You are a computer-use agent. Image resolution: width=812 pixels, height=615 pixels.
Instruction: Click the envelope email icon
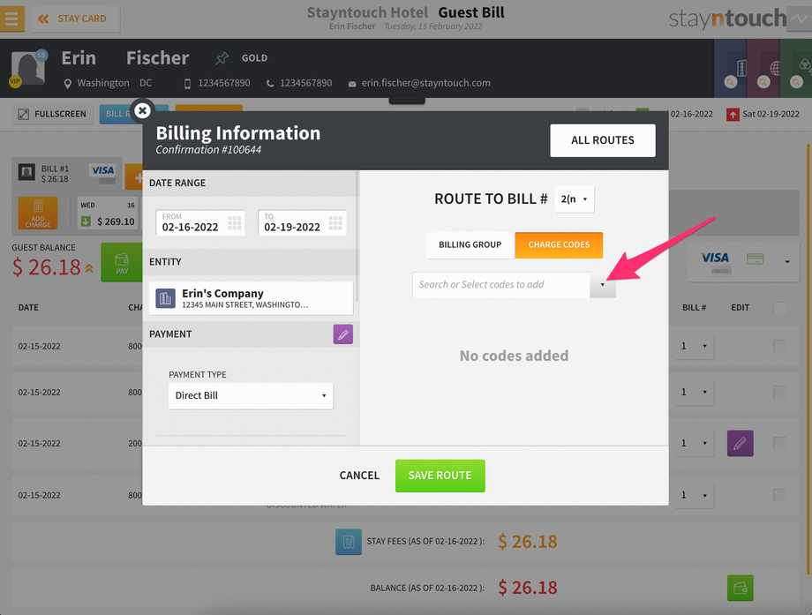coord(351,84)
